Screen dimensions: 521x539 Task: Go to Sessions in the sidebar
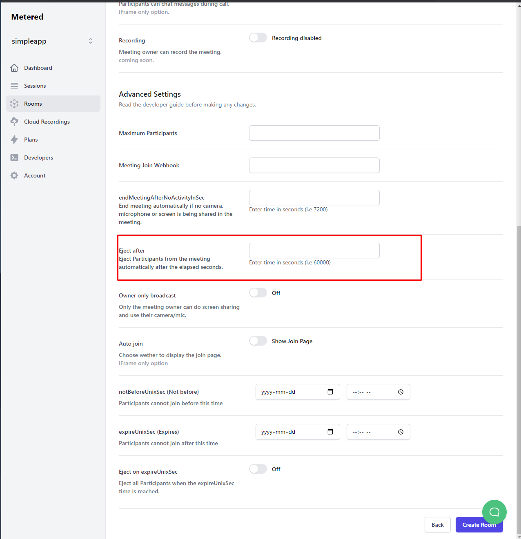coord(53,86)
